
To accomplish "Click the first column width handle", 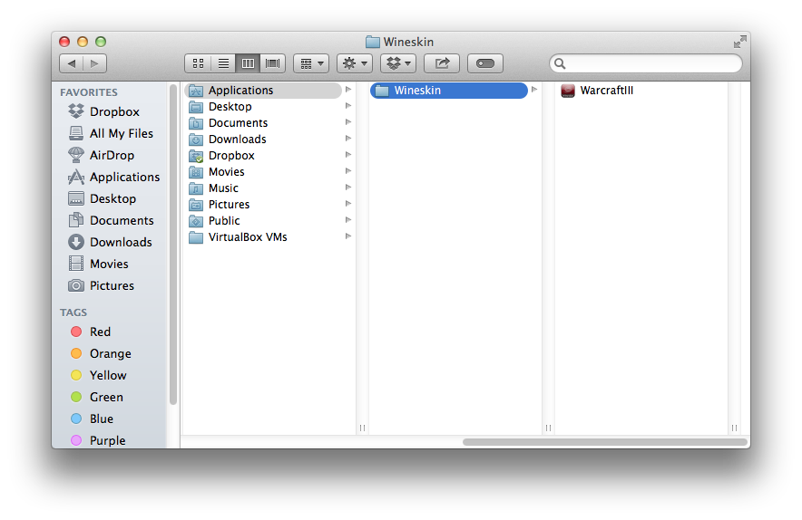I will click(x=362, y=429).
